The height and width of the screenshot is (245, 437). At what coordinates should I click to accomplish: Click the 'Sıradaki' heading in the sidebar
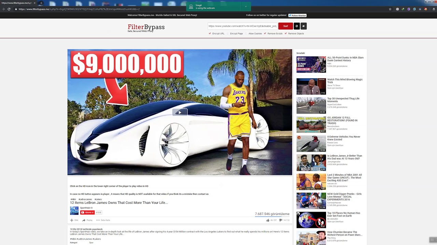(x=300, y=53)
